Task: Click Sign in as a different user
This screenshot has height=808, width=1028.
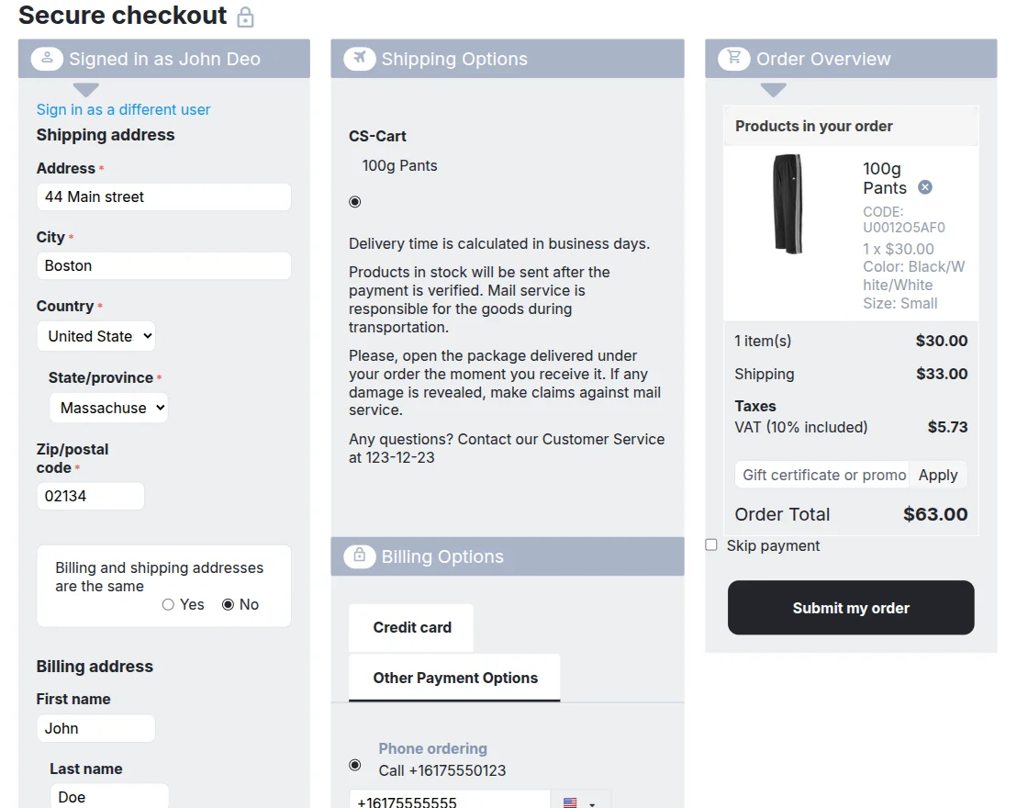Action: 123,109
